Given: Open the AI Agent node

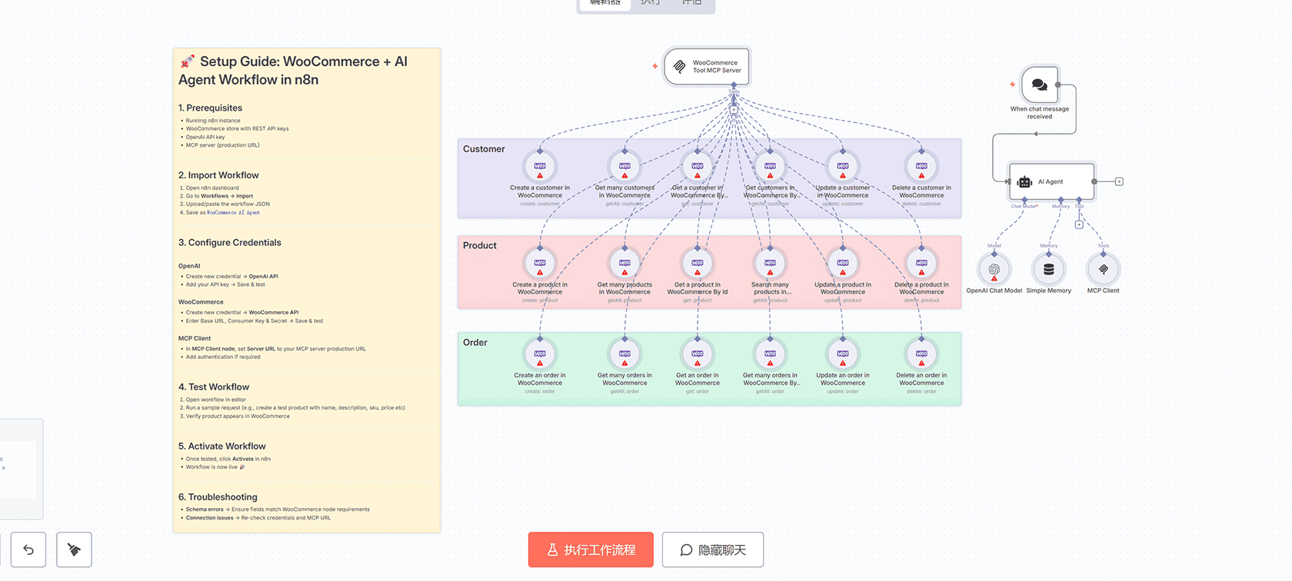Looking at the screenshot, I should (1051, 182).
